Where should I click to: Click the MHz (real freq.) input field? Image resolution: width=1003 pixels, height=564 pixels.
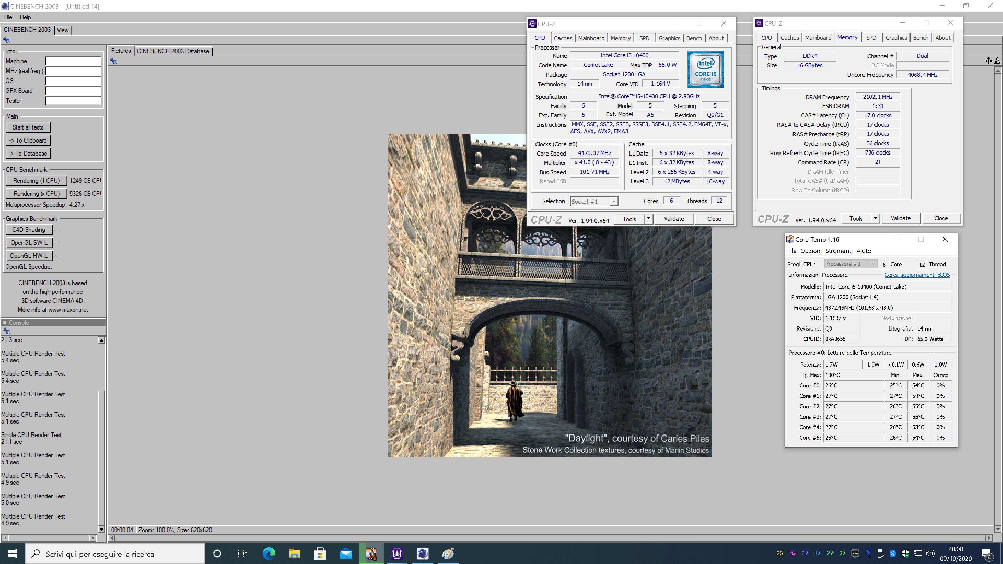pyautogui.click(x=73, y=71)
